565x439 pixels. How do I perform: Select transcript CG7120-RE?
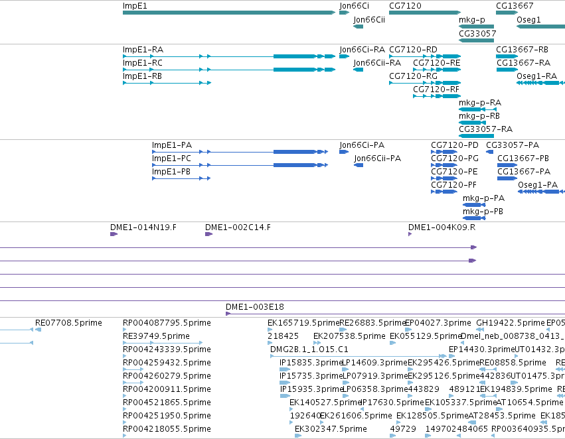437,63
